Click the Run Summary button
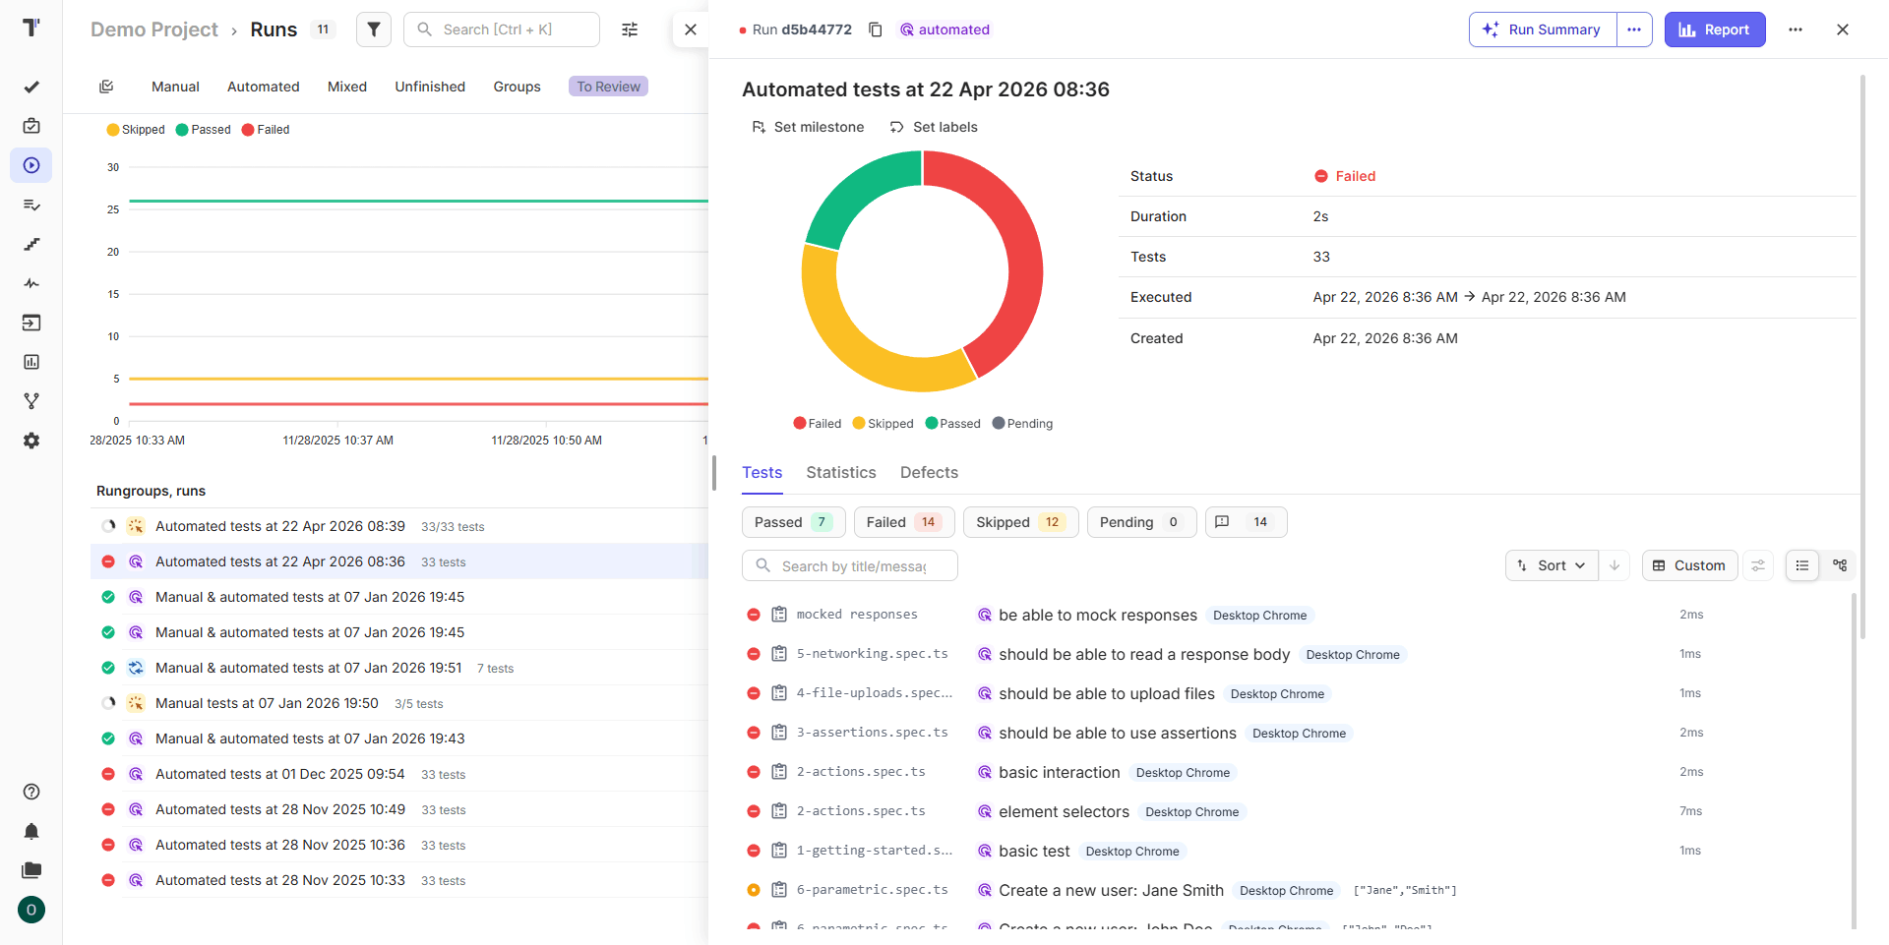 (1543, 30)
